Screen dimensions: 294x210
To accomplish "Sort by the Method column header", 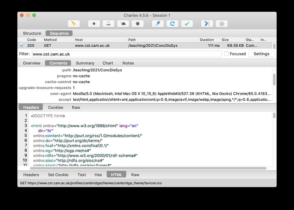I will point(58,40).
